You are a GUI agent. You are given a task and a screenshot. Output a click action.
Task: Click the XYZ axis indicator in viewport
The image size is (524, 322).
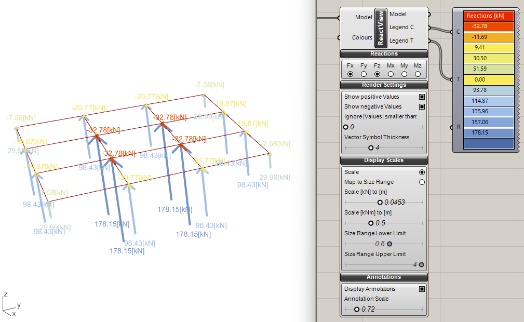(x=10, y=306)
